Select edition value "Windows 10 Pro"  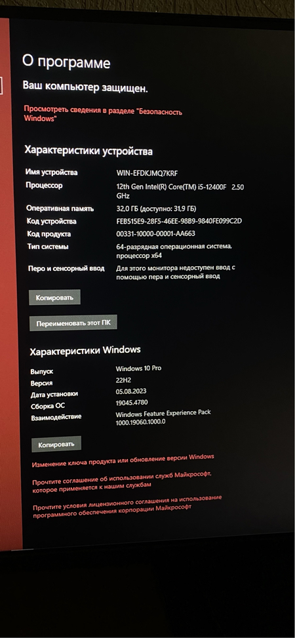[x=138, y=369]
